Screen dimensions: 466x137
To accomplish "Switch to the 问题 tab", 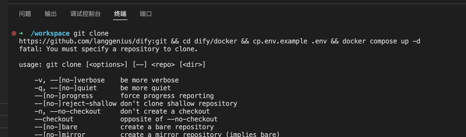I will 25,14.
